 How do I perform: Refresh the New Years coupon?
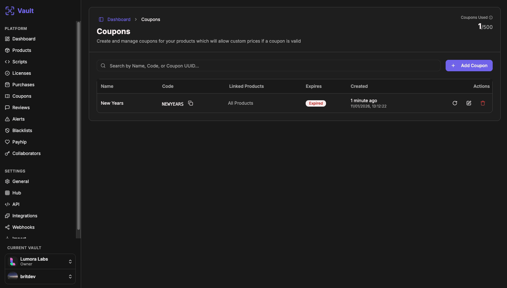(x=455, y=103)
